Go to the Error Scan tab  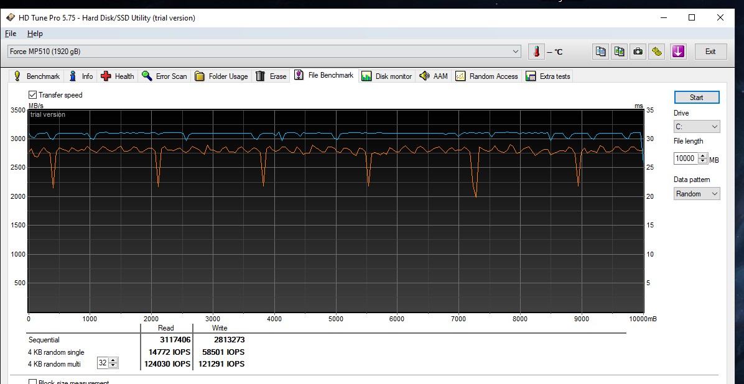click(x=164, y=76)
